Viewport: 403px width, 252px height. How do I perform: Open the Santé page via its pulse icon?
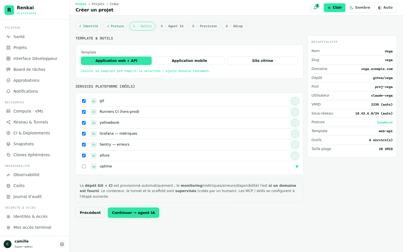point(8,37)
